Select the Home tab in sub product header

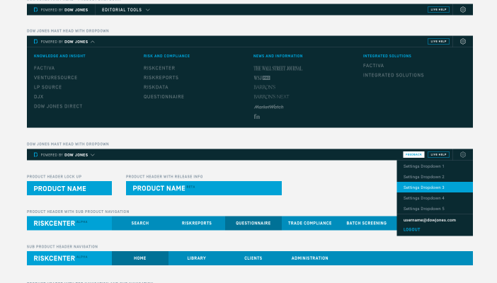coord(140,258)
